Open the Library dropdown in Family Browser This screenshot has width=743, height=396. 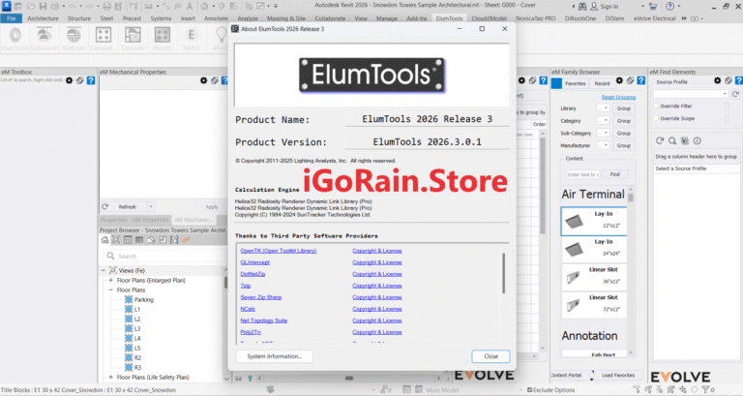click(x=604, y=108)
